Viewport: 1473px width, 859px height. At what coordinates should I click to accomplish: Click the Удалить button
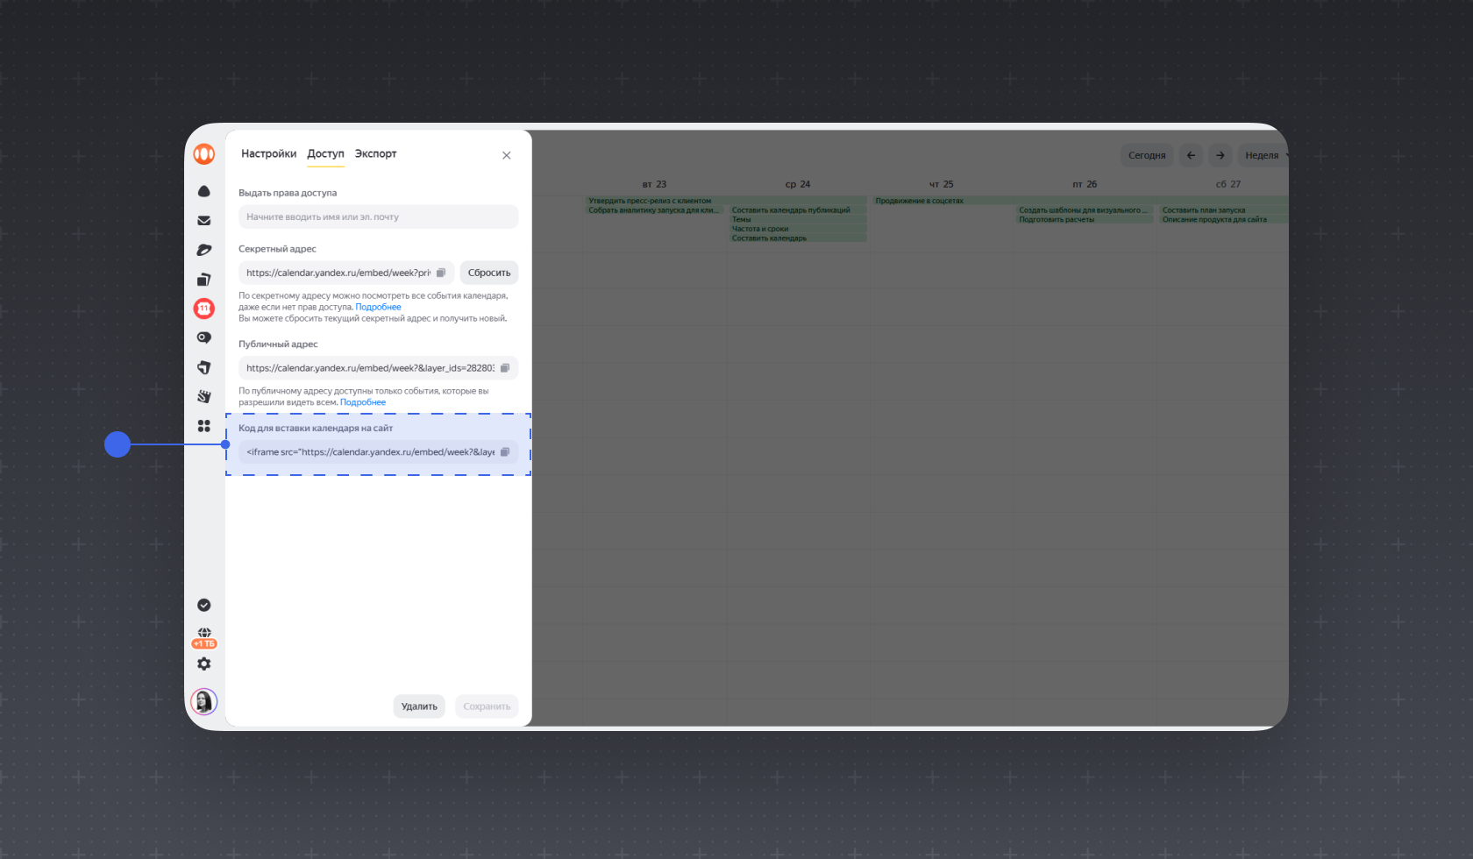coord(419,706)
